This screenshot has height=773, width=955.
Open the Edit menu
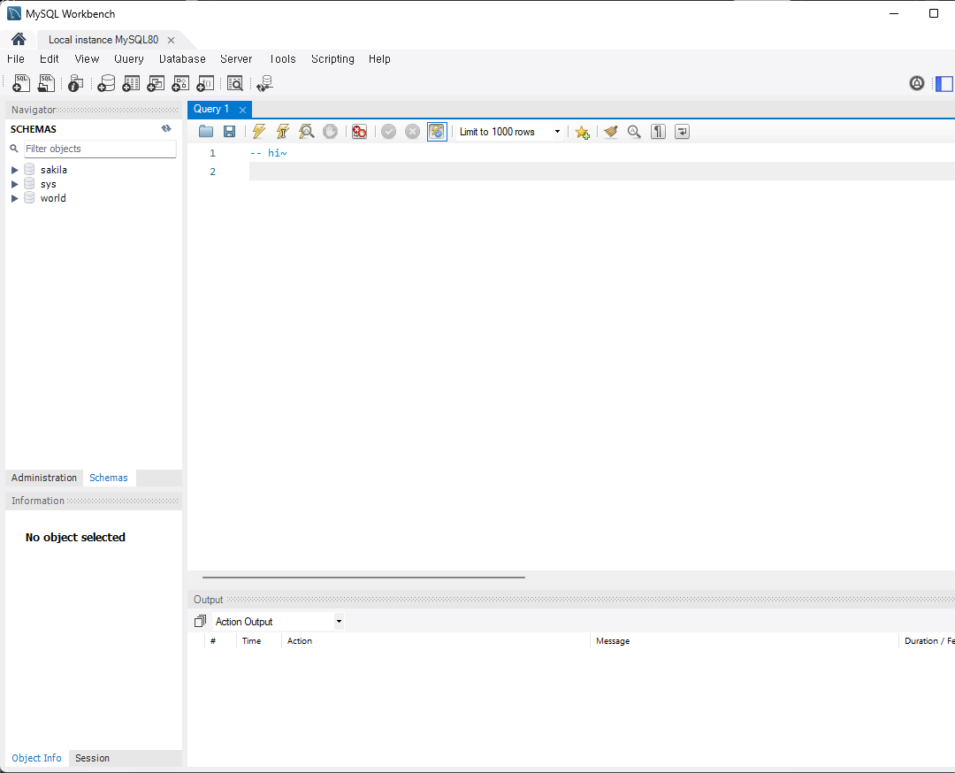click(x=50, y=59)
